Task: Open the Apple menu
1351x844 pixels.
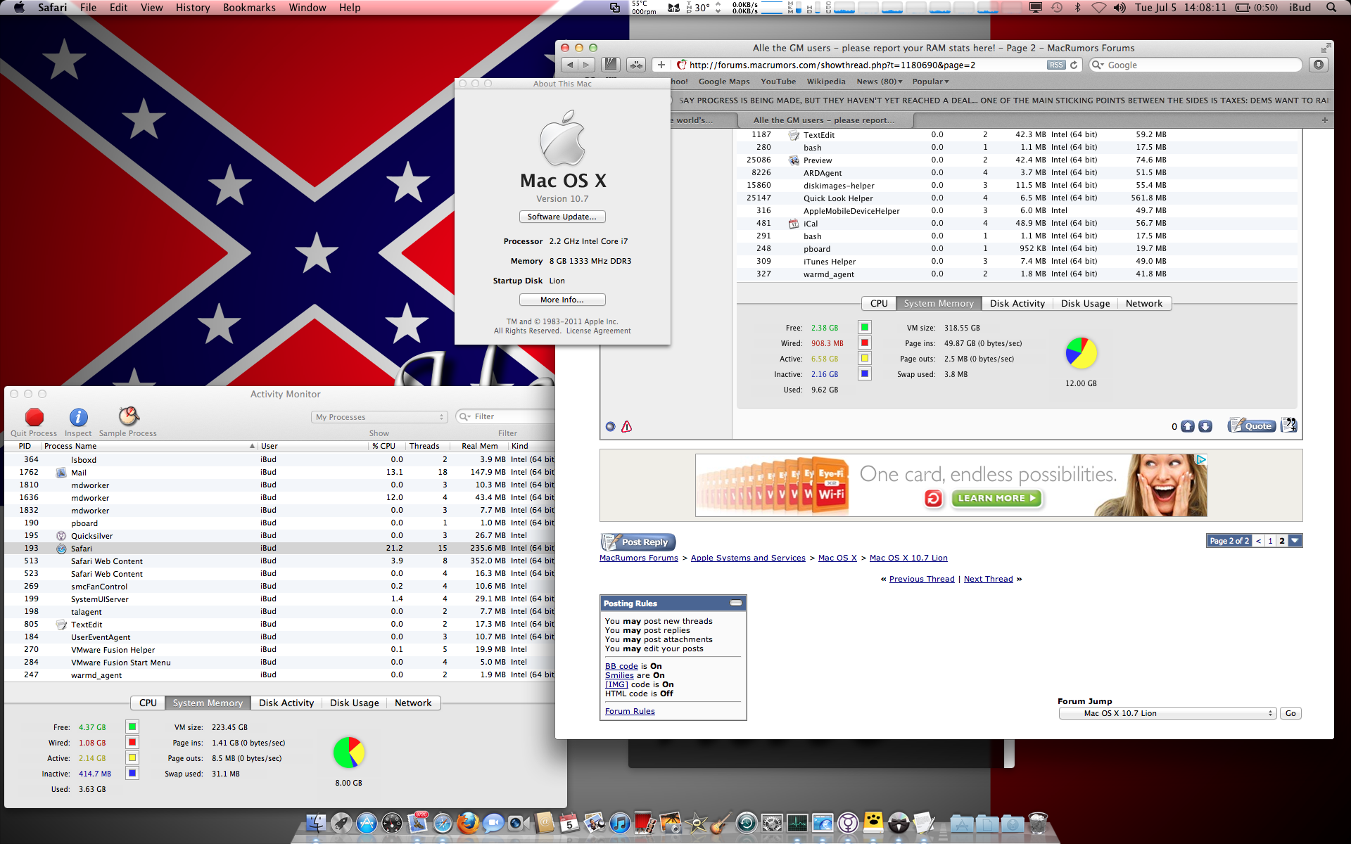Action: tap(19, 8)
